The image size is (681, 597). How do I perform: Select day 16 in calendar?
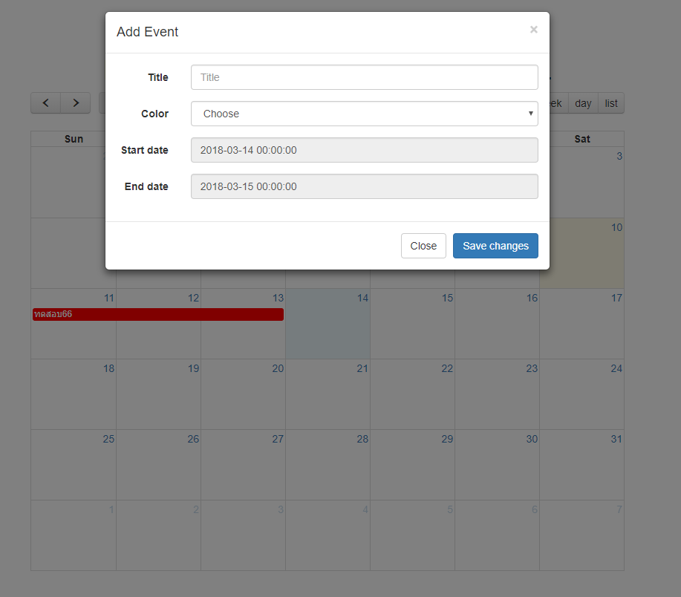498,324
